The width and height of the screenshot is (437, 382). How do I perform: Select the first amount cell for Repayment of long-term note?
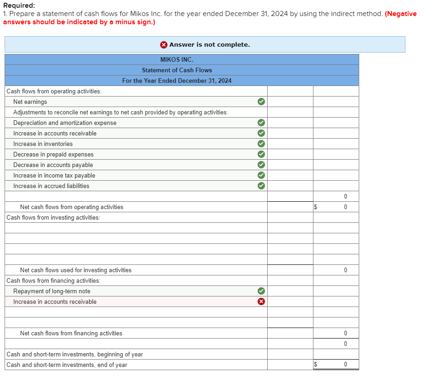pyautogui.click(x=290, y=291)
